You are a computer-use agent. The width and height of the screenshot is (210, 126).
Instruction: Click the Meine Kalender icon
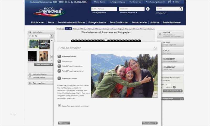click(x=30, y=77)
